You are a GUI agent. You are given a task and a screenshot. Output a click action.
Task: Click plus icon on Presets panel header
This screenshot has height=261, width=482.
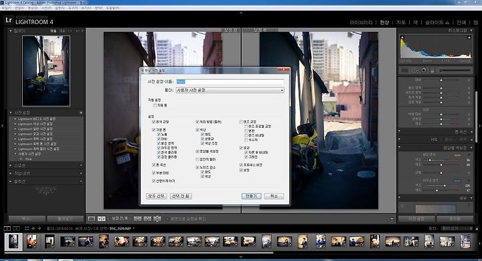[81, 113]
